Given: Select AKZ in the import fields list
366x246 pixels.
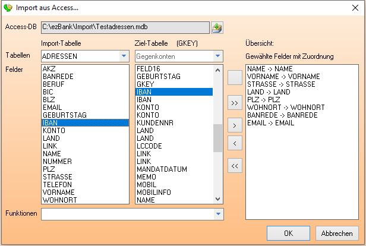Looking at the screenshot, I should click(x=85, y=69).
